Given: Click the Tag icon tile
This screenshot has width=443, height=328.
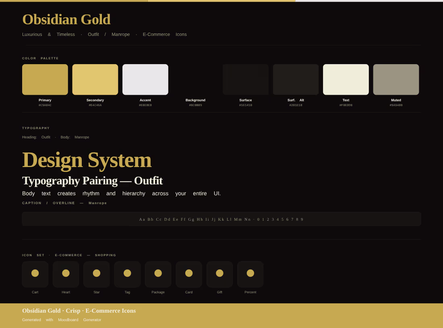Looking at the screenshot, I should point(127,274).
